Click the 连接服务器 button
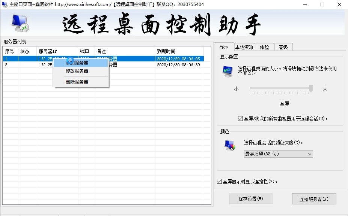This screenshot has width=348, height=216. click(x=313, y=198)
